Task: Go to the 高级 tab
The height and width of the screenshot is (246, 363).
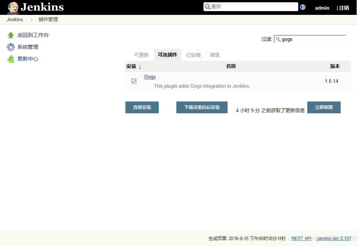Action: (x=215, y=55)
